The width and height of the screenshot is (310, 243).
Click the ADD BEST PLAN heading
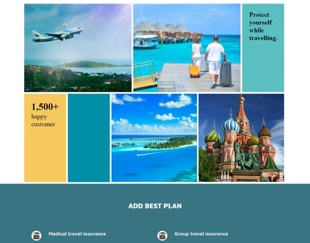155,206
